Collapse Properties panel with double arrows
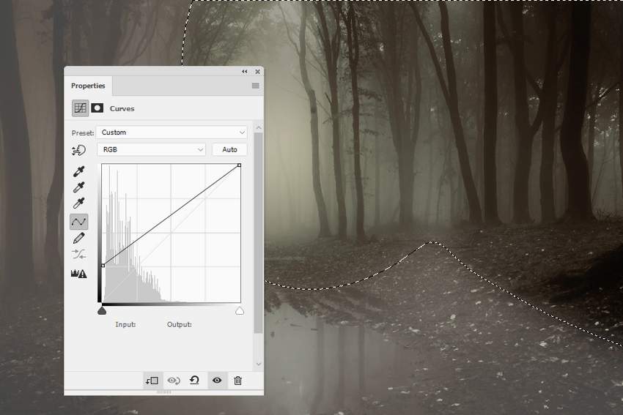Image resolution: width=623 pixels, height=415 pixels. point(244,72)
